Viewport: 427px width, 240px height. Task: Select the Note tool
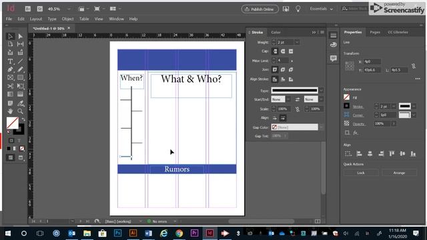click(x=11, y=103)
